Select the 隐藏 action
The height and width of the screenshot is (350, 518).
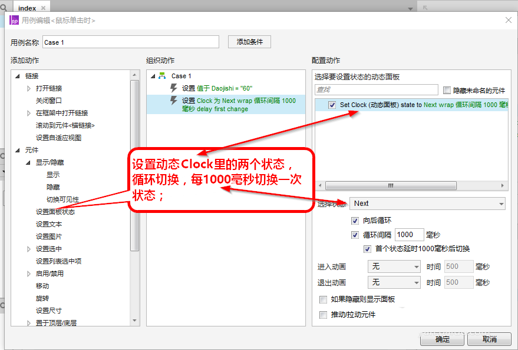pyautogui.click(x=53, y=187)
